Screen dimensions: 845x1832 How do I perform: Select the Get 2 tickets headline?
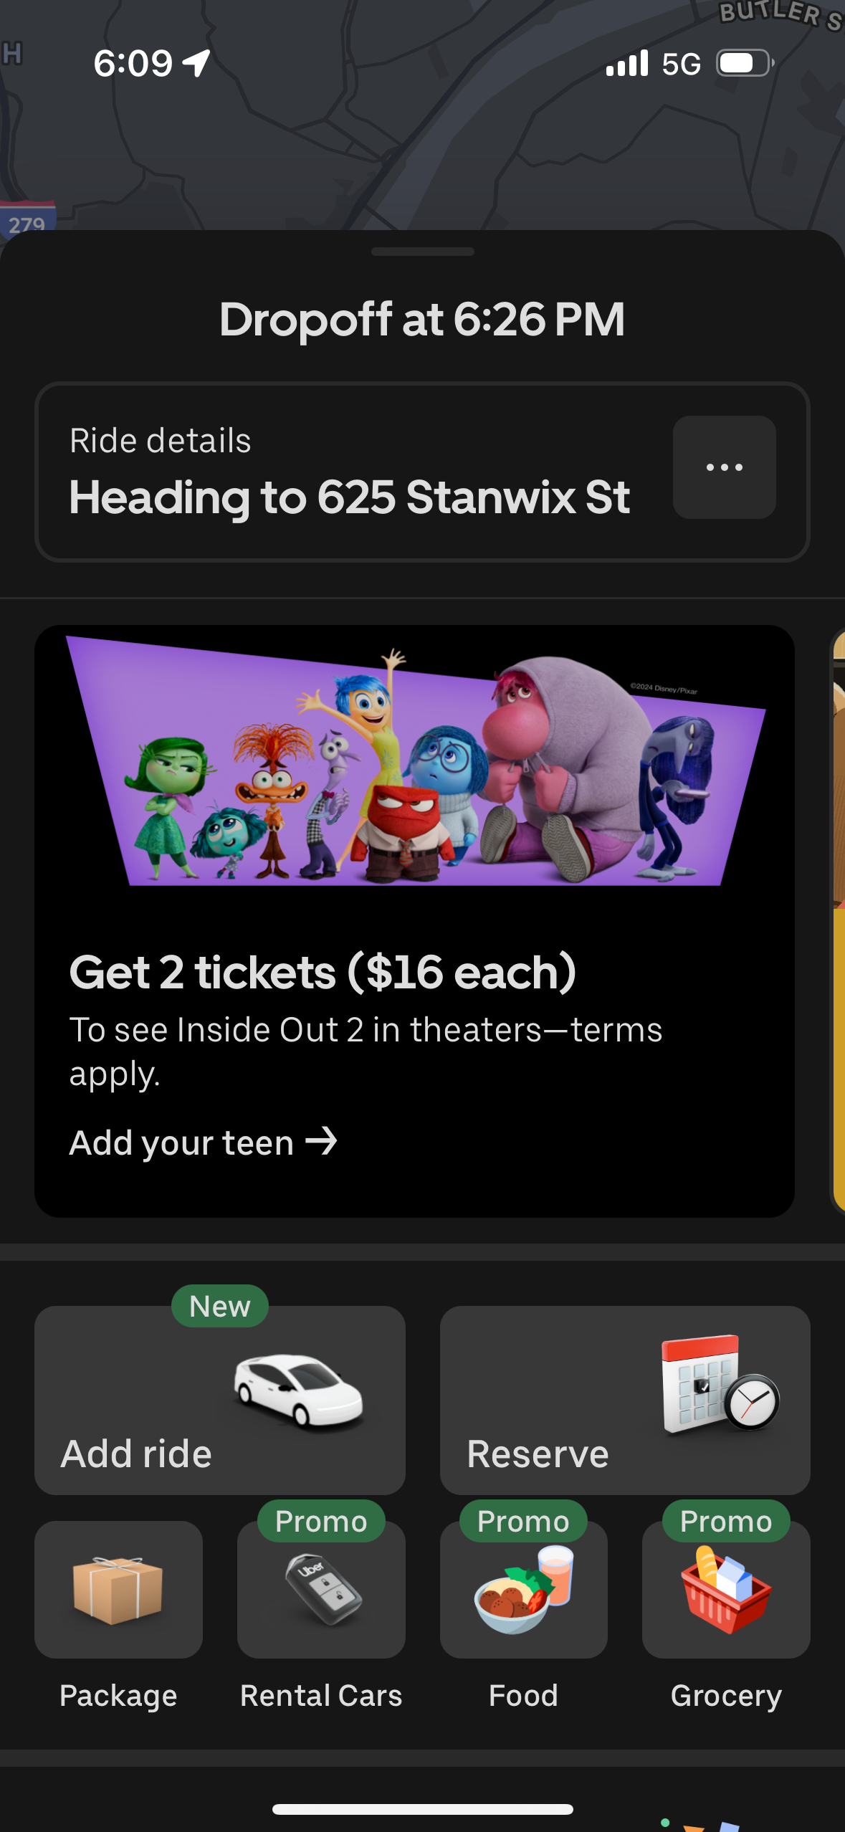pos(323,972)
